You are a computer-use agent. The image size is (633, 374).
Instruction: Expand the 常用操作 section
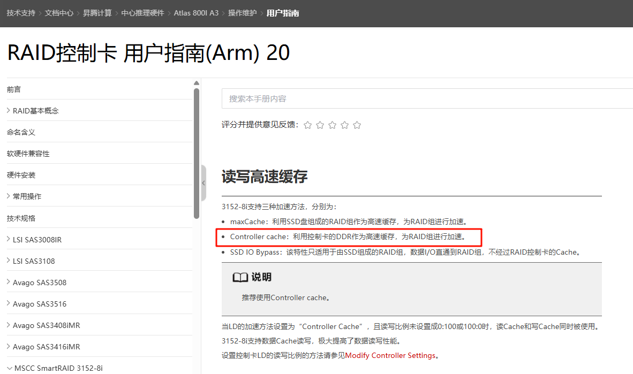click(9, 196)
